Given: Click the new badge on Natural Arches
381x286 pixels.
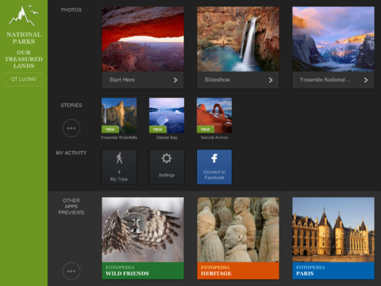Looking at the screenshot, I should tap(206, 129).
